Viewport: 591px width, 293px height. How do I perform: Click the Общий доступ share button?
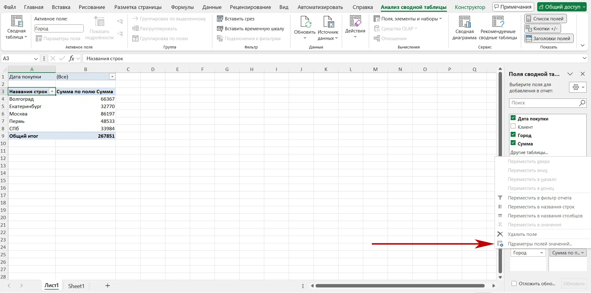[x=562, y=7]
